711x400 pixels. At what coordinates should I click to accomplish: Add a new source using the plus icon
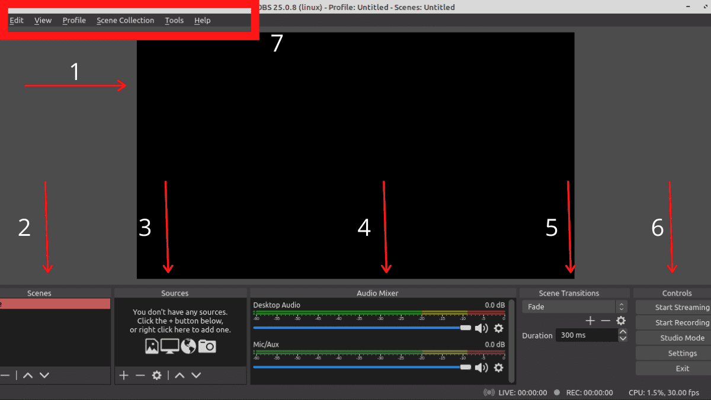[123, 375]
